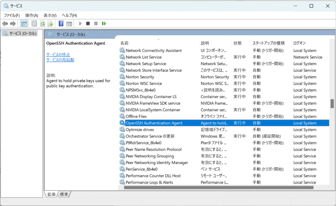Click the ペン サービス description cell
Viewport: 336px width, 206px height.
(210, 169)
